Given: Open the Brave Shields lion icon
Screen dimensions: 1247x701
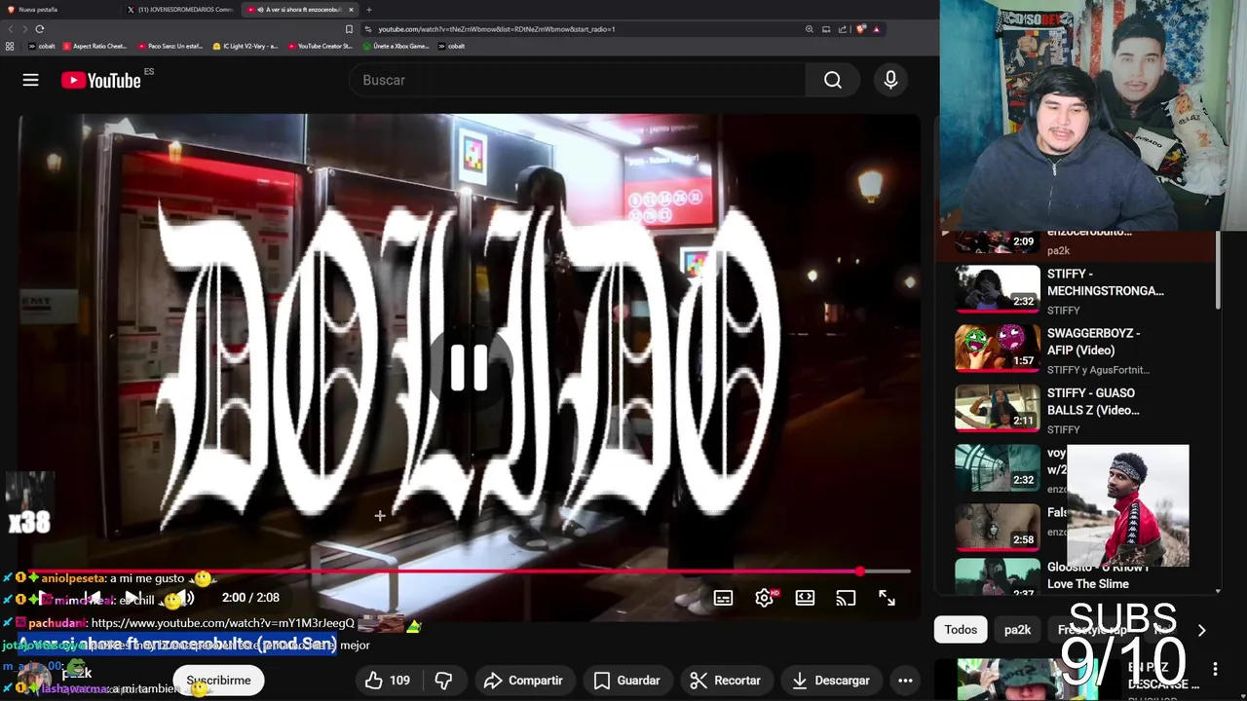Looking at the screenshot, I should pyautogui.click(x=860, y=29).
